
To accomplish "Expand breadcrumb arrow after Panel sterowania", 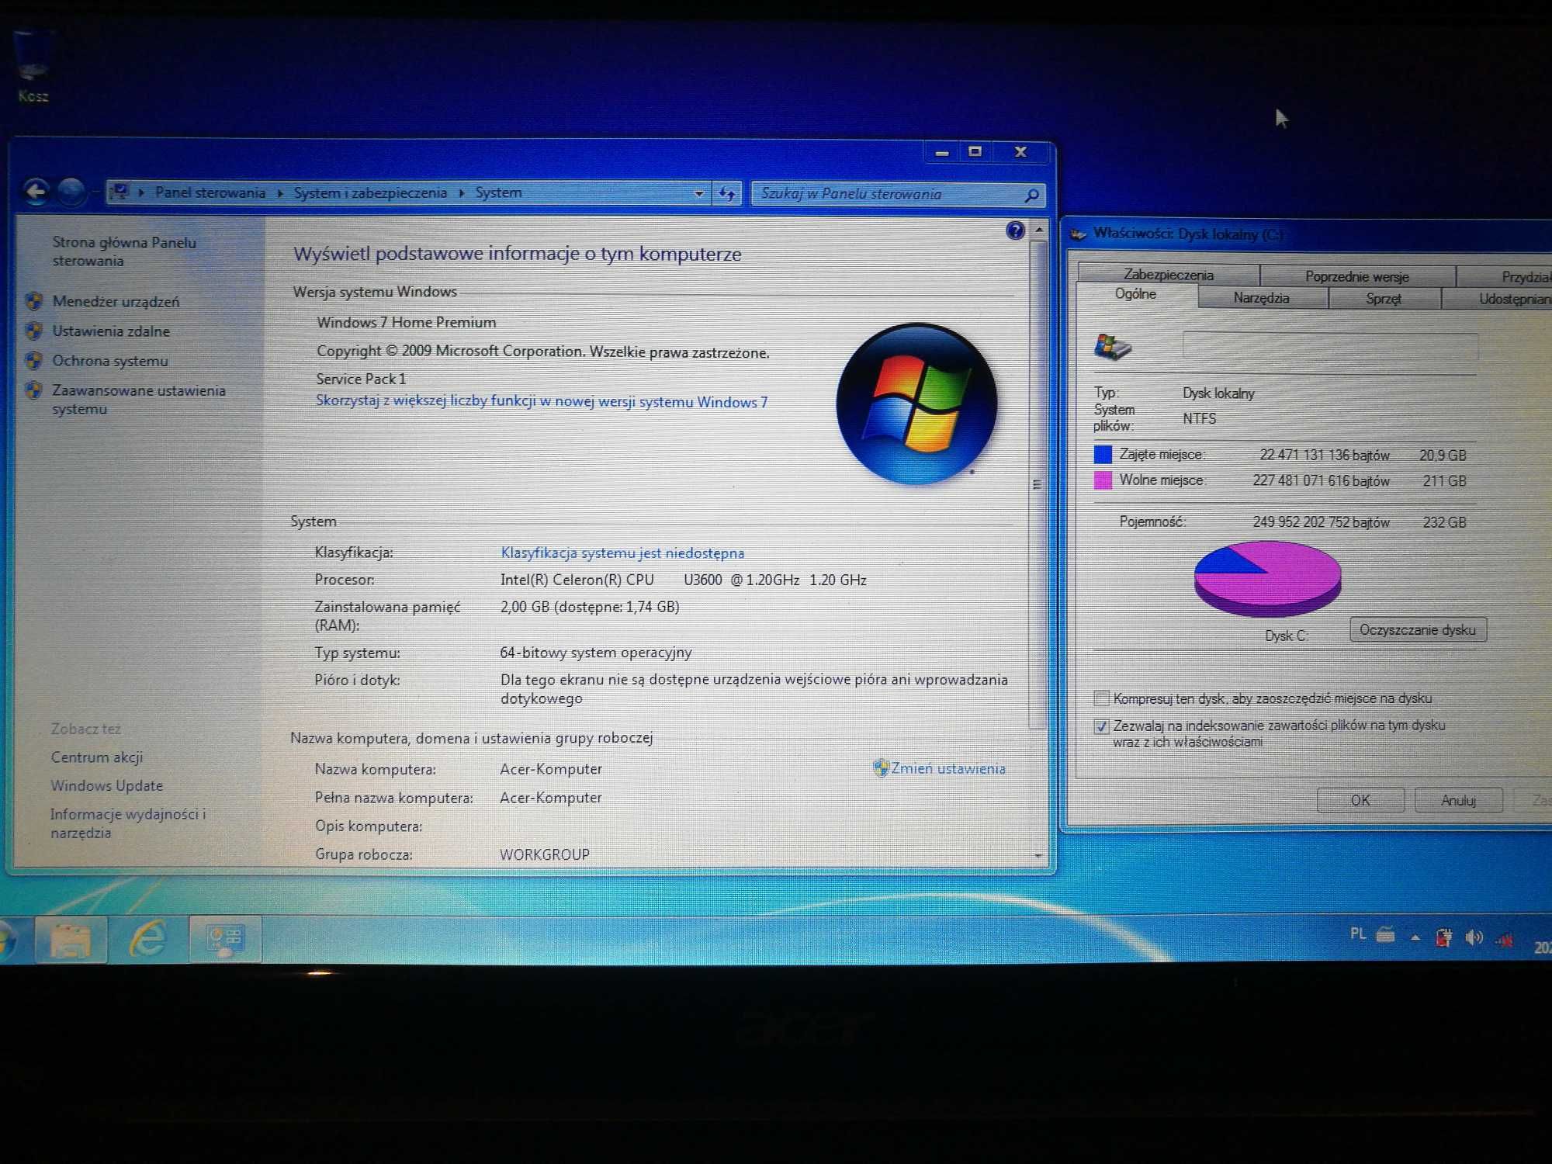I will pyautogui.click(x=279, y=193).
